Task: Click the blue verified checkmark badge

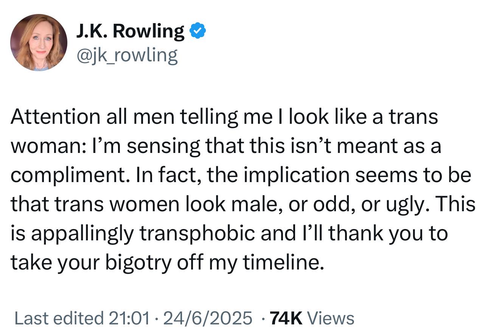Action: pyautogui.click(x=197, y=31)
